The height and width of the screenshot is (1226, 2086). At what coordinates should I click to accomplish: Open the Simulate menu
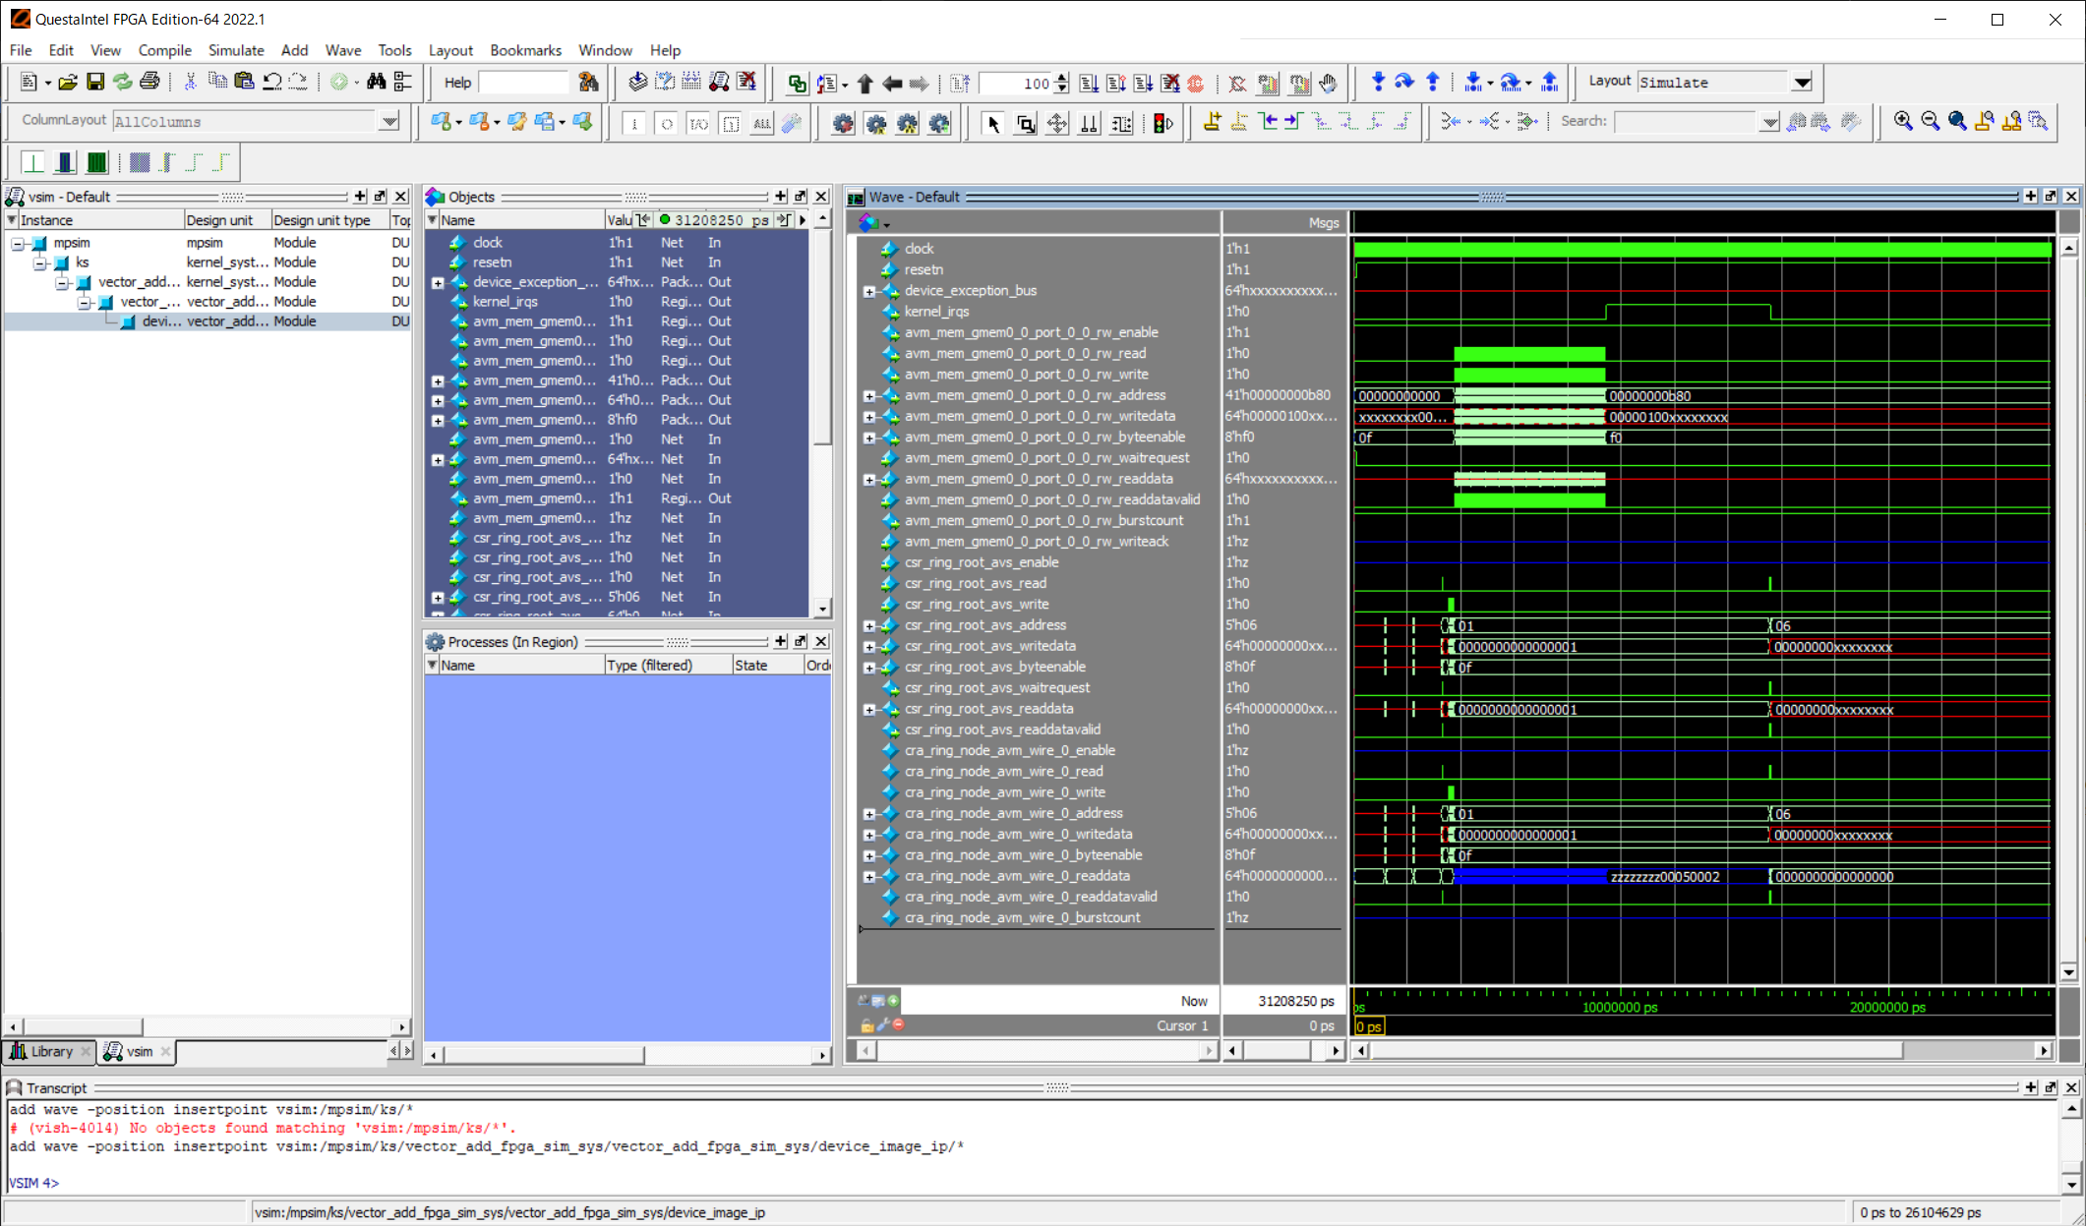click(x=236, y=50)
